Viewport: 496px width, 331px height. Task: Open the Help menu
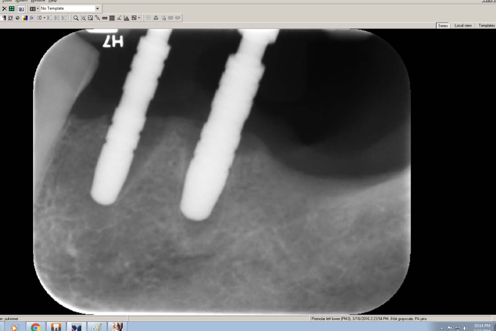tap(52, 1)
